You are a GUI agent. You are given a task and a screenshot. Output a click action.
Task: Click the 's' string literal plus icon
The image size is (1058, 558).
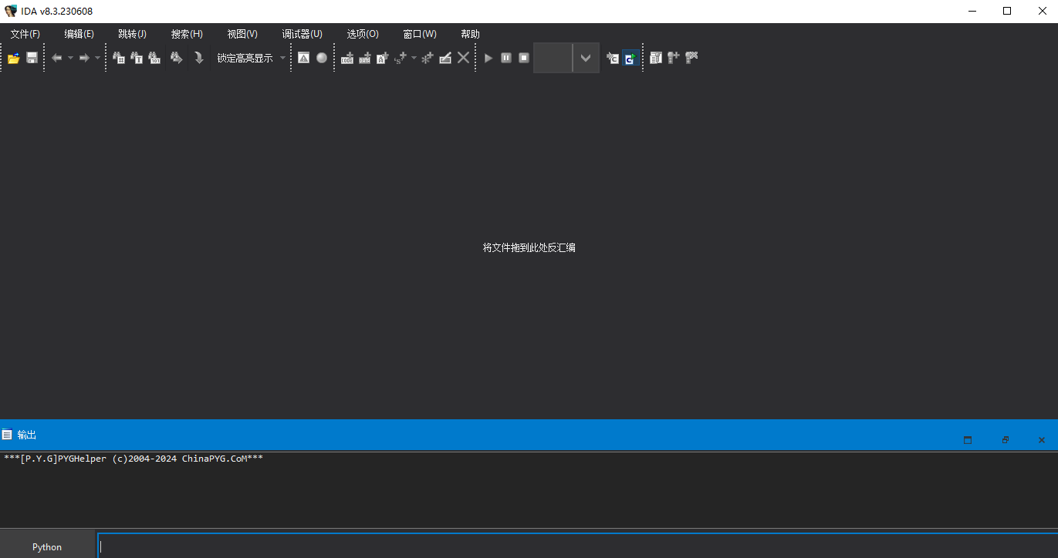click(401, 58)
